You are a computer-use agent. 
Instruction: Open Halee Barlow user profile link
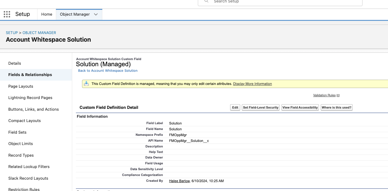[179, 181]
